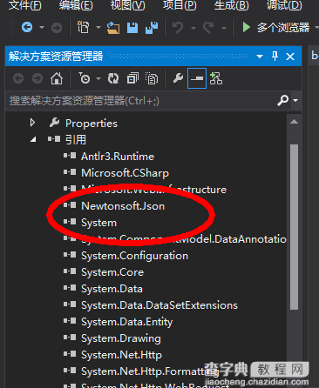Click the Solution Explorer forward button
This screenshot has height=388, width=319.
pos(37,78)
